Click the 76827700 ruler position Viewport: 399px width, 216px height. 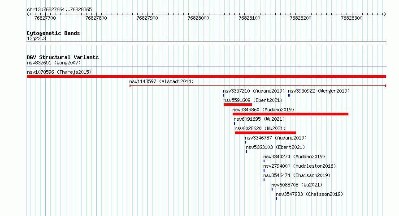(45, 18)
